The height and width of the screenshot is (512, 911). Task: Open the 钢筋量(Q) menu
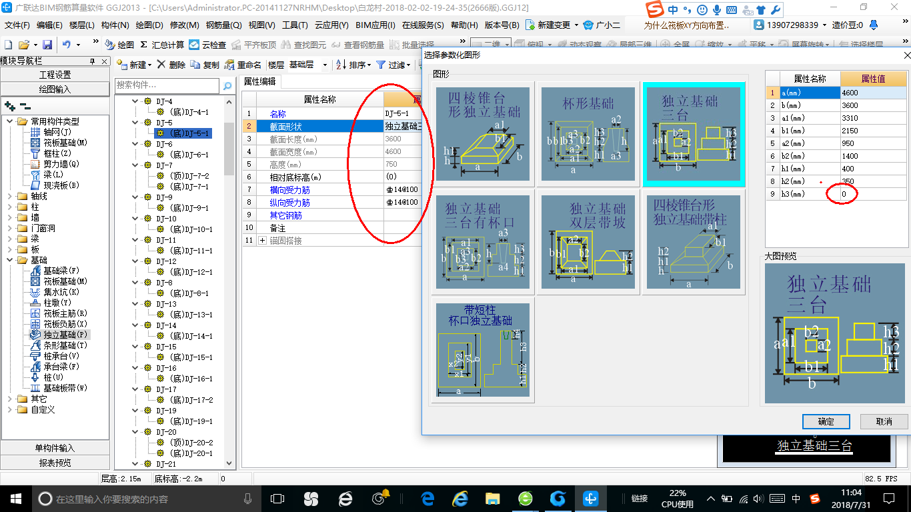coord(223,25)
